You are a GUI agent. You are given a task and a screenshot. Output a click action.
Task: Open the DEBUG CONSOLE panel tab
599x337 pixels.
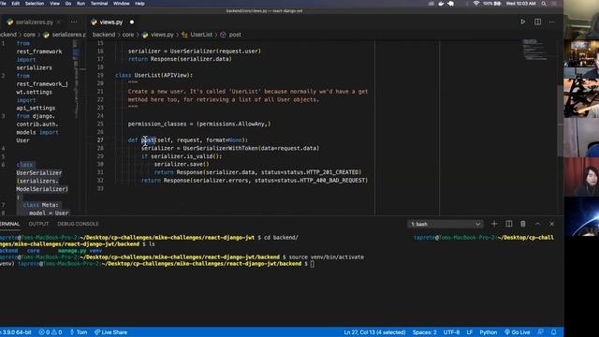(78, 224)
